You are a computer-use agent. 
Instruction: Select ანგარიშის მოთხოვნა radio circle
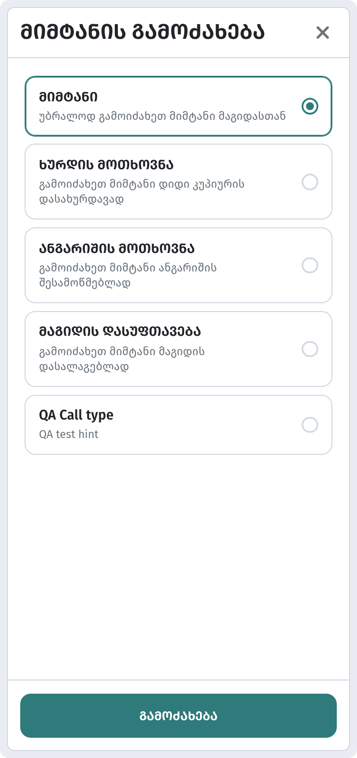pos(310,265)
